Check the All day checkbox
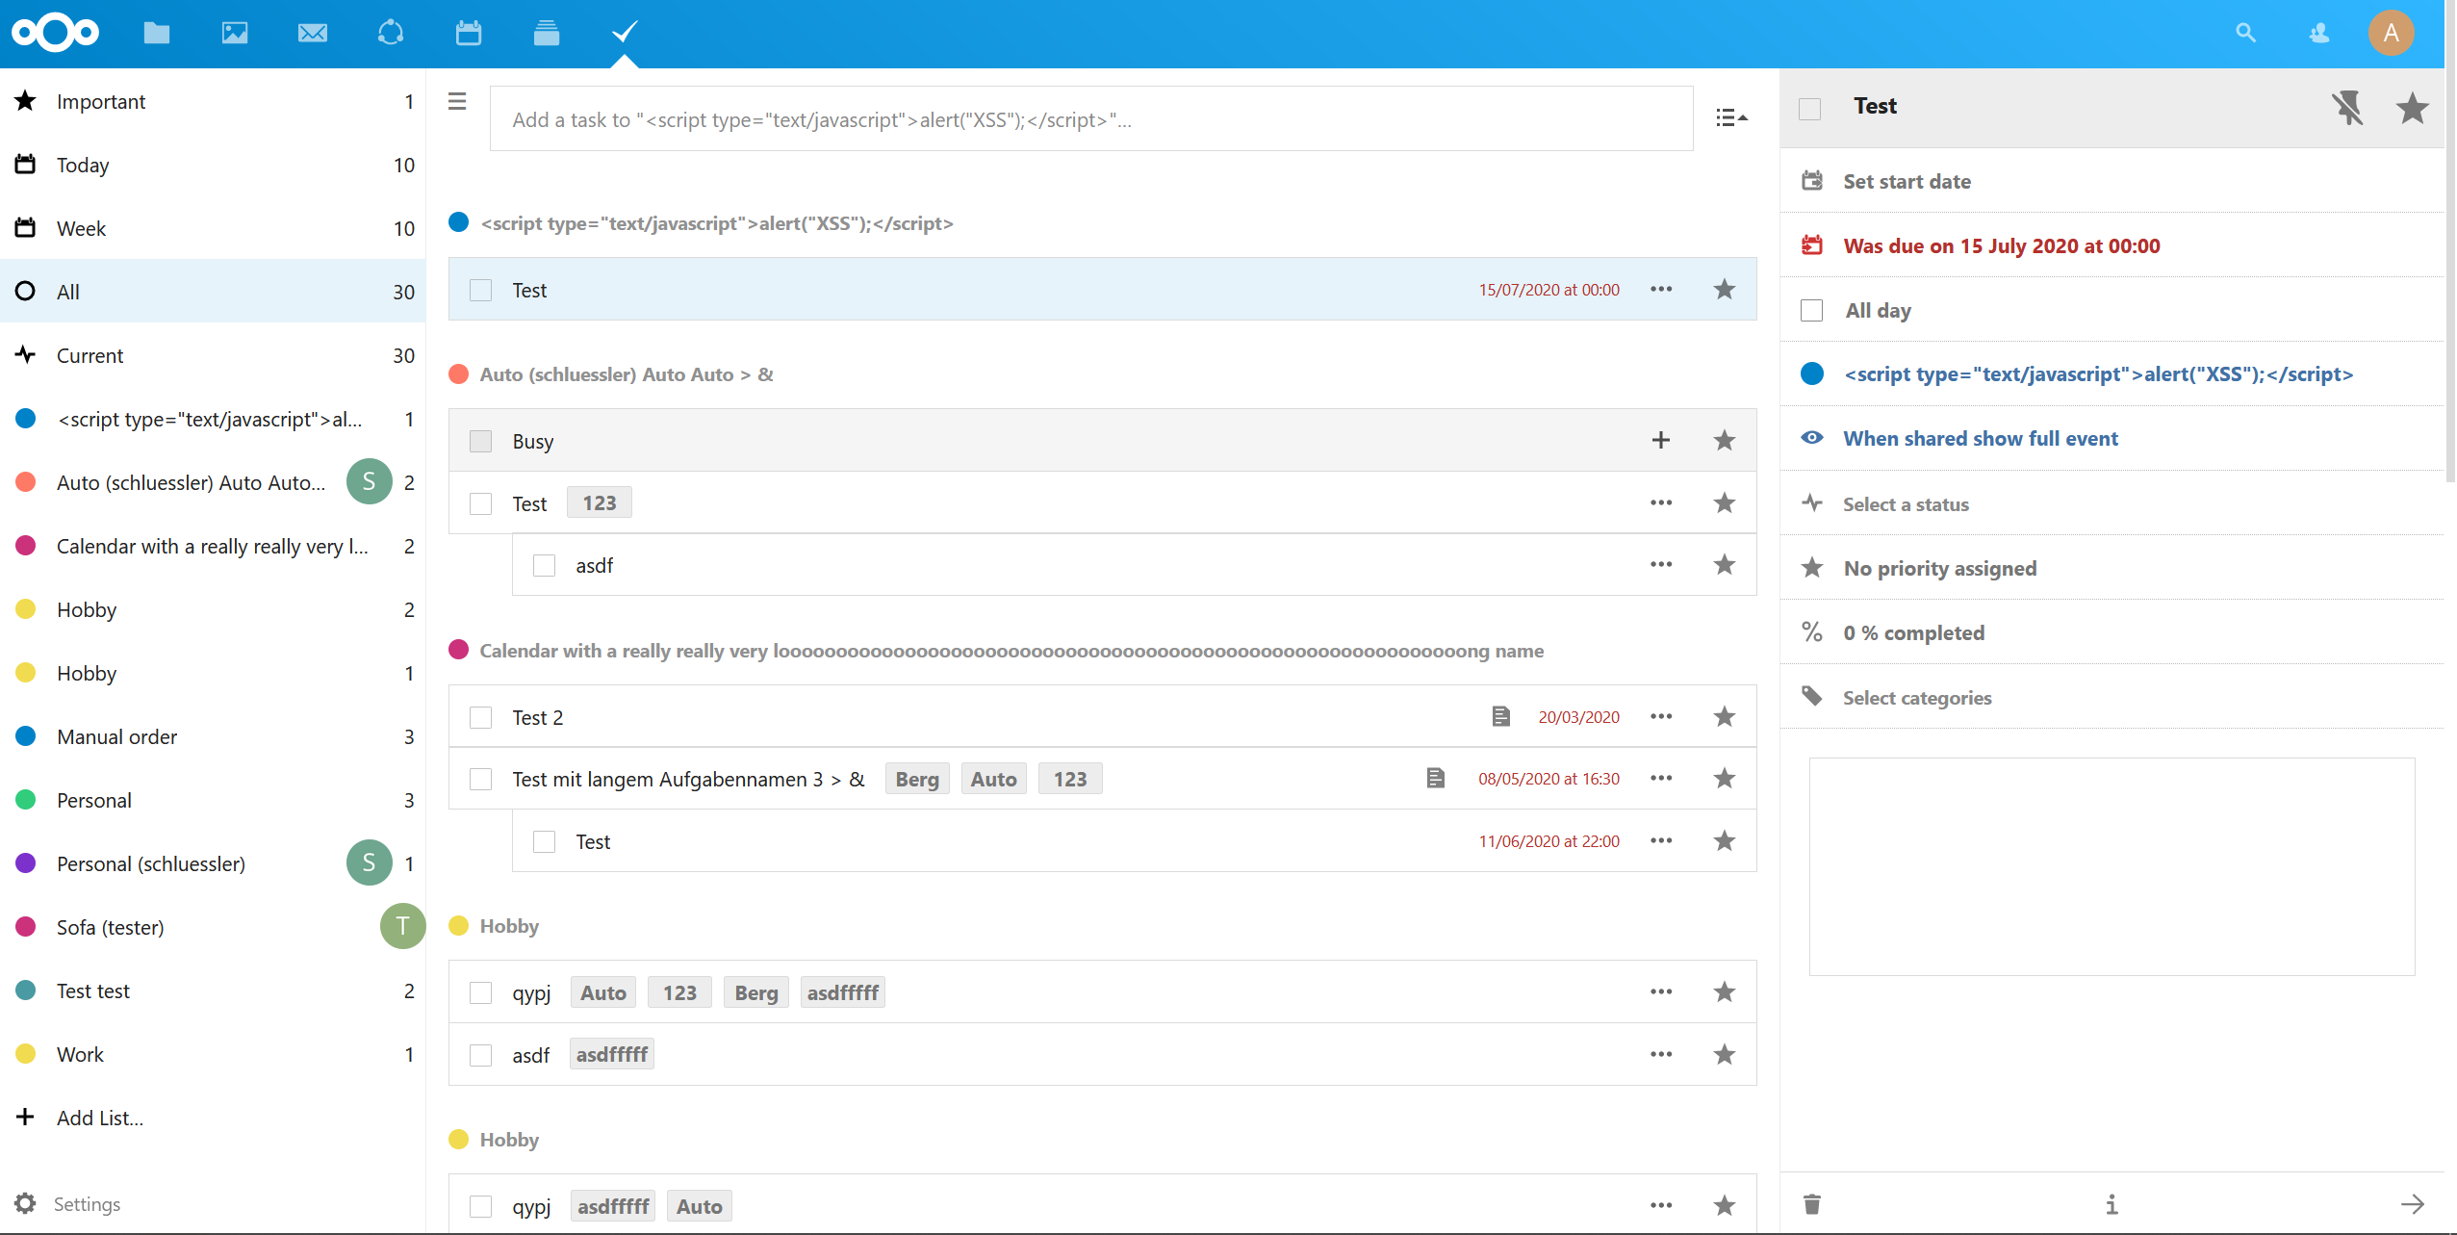Viewport: 2457px width, 1235px height. pyautogui.click(x=1811, y=311)
